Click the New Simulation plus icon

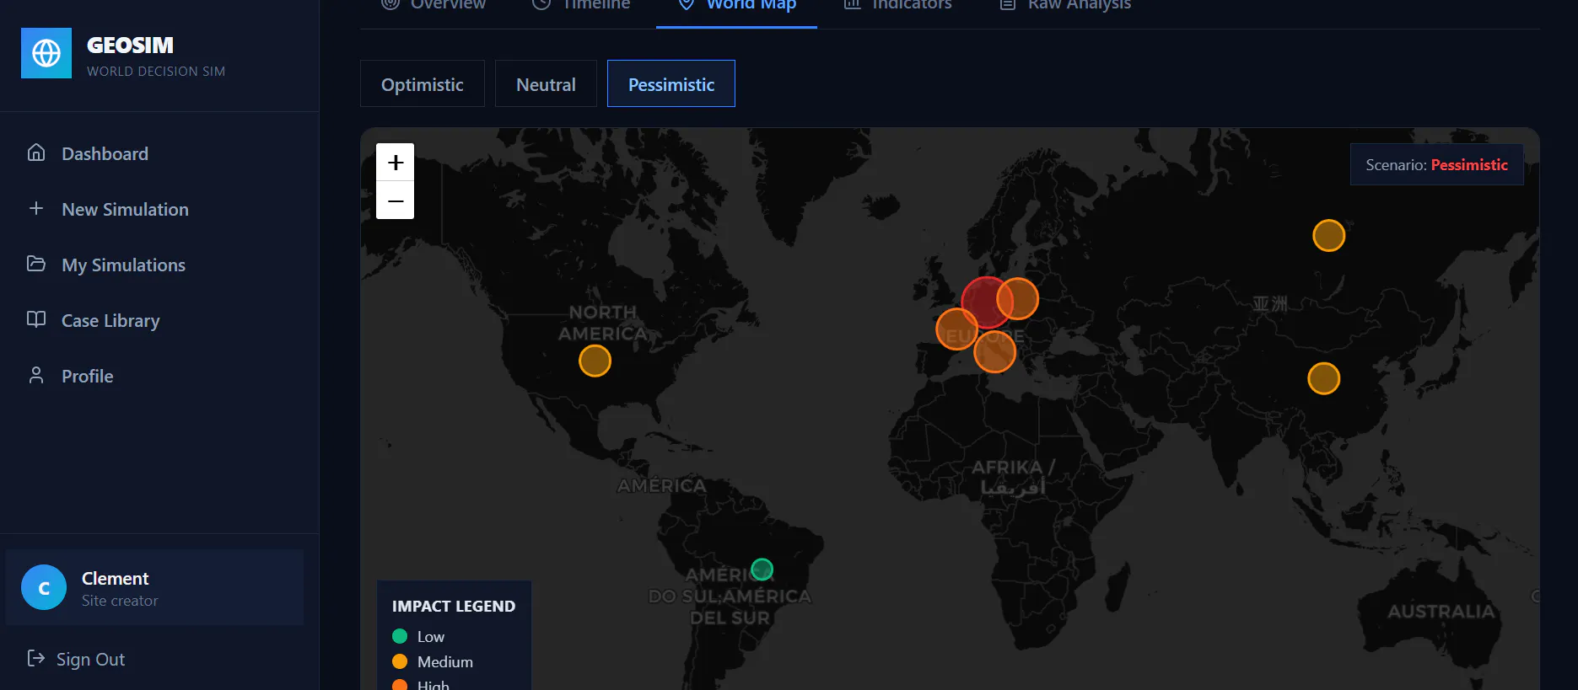36,208
